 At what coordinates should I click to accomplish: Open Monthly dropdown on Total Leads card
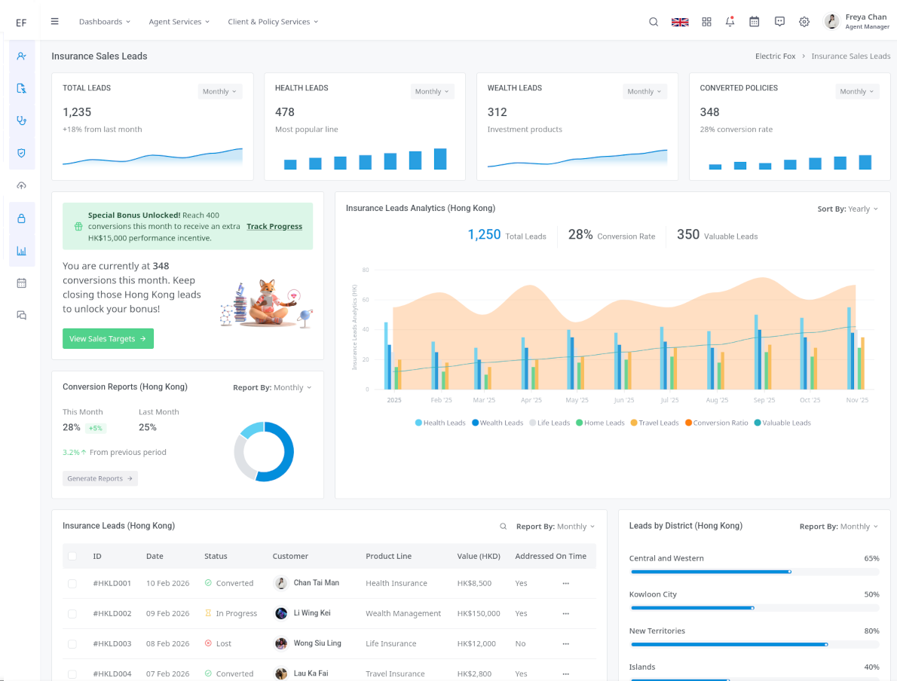[x=219, y=91]
